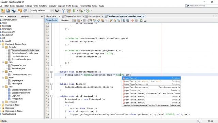The image size is (218, 123).
Task: Open the Depurar menu
Action: tap(61, 6)
